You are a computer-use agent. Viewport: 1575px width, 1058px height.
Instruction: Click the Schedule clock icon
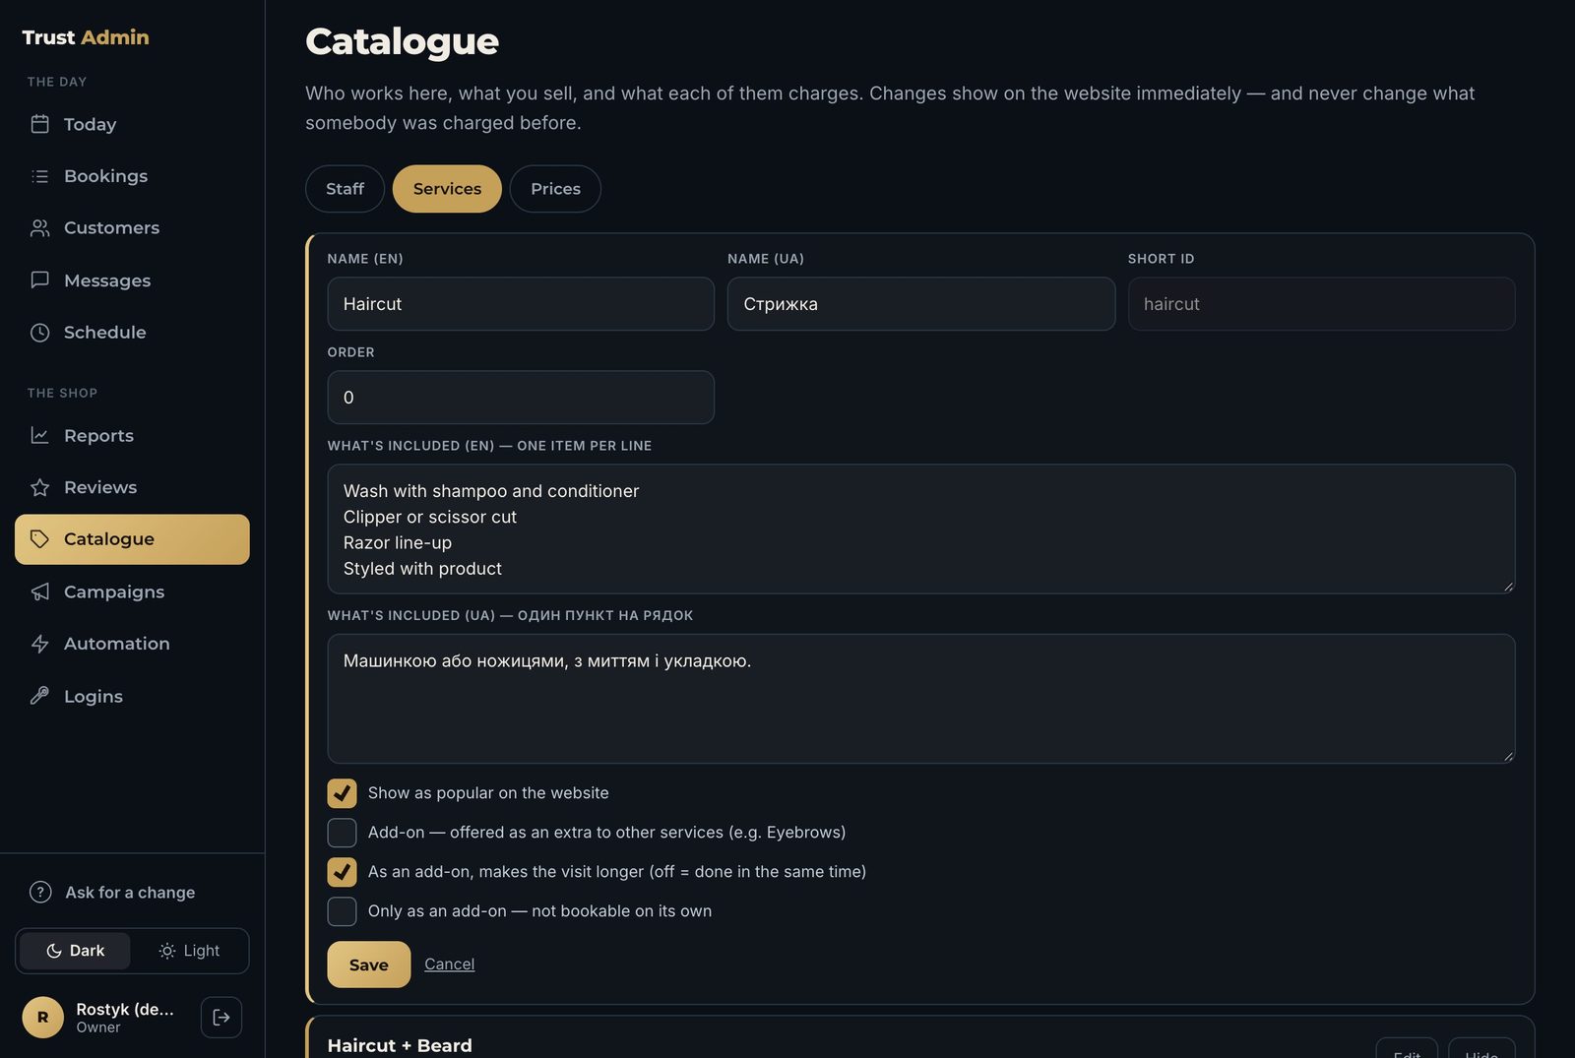tap(39, 333)
